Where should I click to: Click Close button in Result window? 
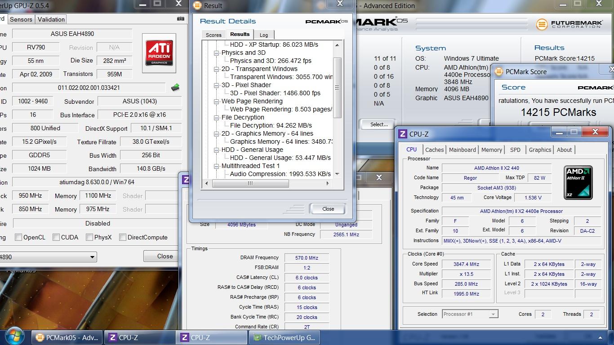pyautogui.click(x=328, y=209)
